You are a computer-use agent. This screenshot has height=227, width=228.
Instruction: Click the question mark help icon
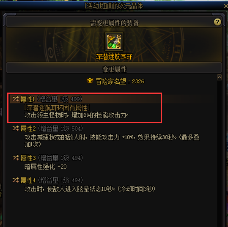(217, 22)
